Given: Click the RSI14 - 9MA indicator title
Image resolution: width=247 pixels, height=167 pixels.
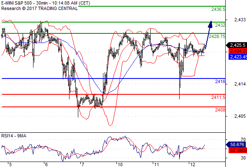Looking at the screenshot, I should pos(14,136).
